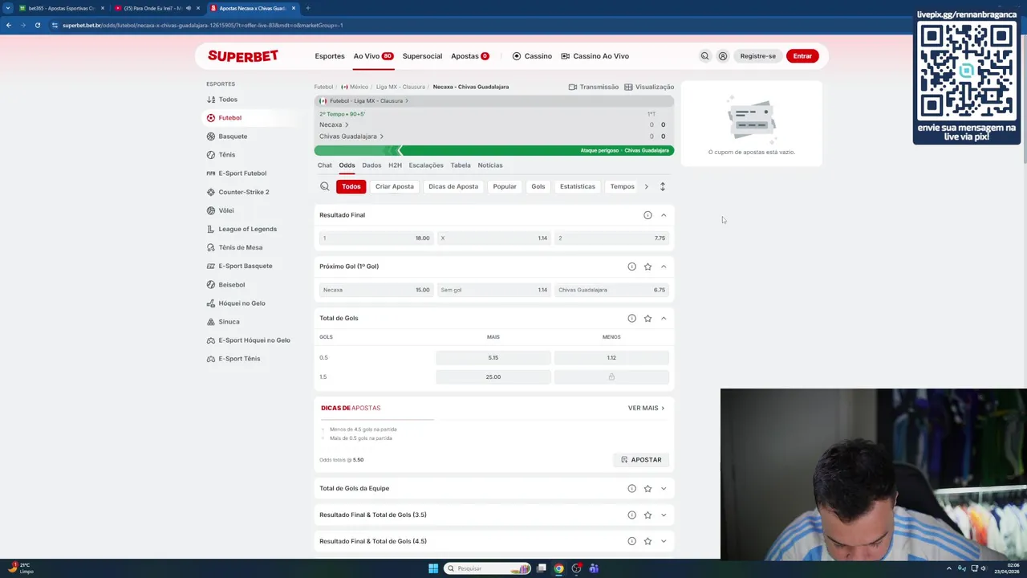Image resolution: width=1027 pixels, height=578 pixels.
Task: Open E-Sport Hóquei no Gelo category
Action: tap(254, 340)
